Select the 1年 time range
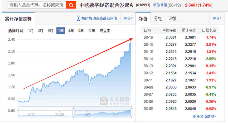This screenshot has height=123, width=228. pyautogui.click(x=61, y=31)
